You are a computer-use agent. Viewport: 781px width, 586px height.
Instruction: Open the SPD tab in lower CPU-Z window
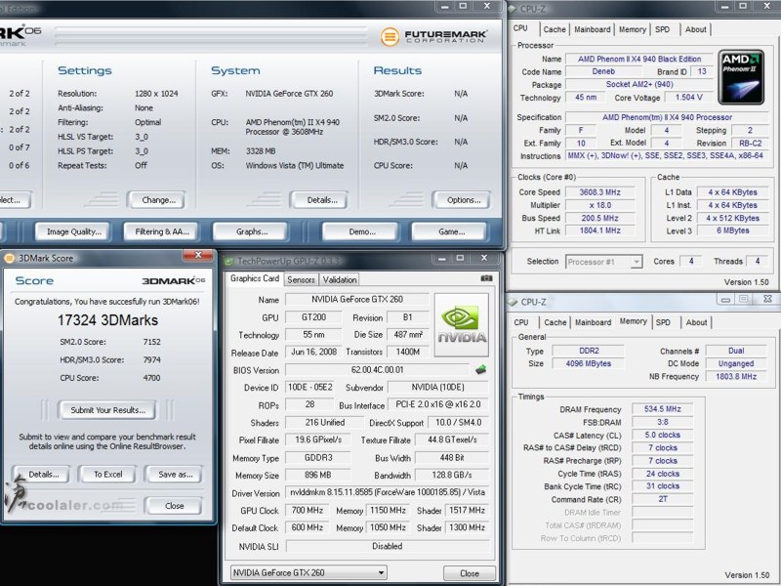(663, 322)
